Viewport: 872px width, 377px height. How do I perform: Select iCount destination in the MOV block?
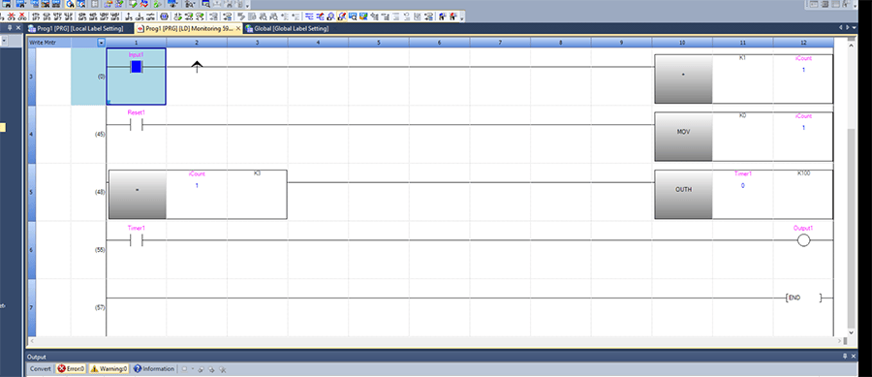[803, 116]
